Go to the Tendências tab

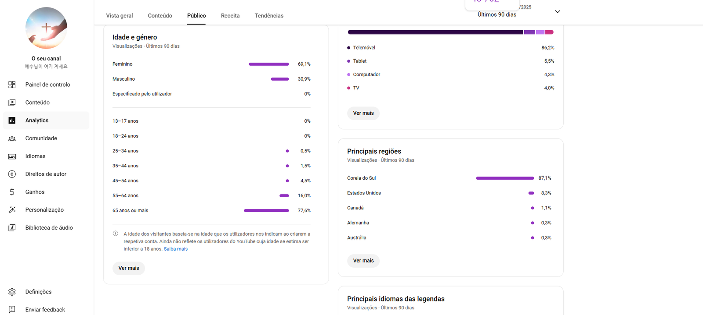click(x=269, y=16)
